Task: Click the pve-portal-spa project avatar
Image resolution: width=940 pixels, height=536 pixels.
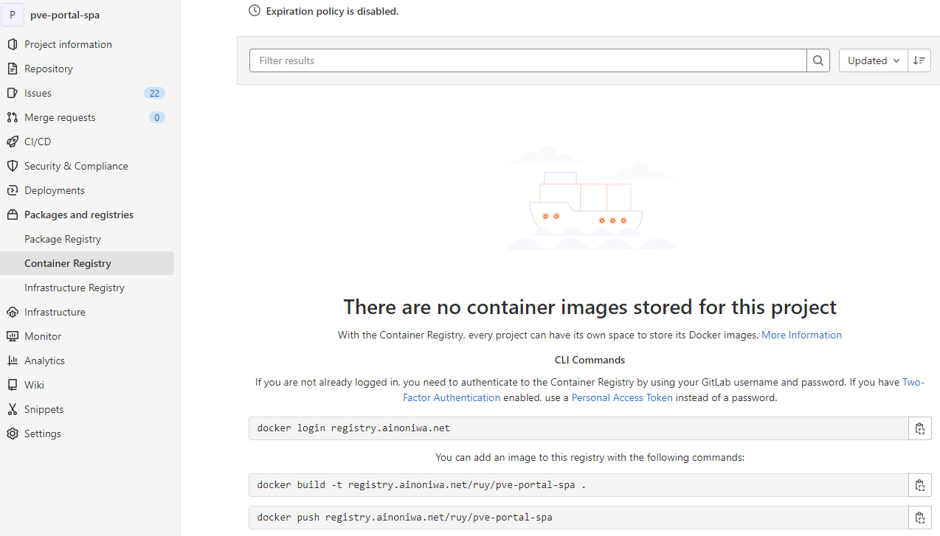Action: (13, 15)
